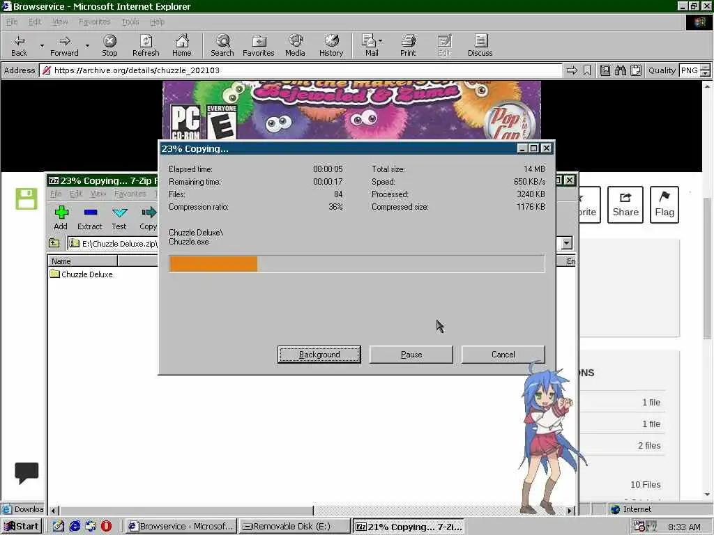The height and width of the screenshot is (535, 714).
Task: Click the bookmarks panel icon left of binoculars
Action: point(605,70)
